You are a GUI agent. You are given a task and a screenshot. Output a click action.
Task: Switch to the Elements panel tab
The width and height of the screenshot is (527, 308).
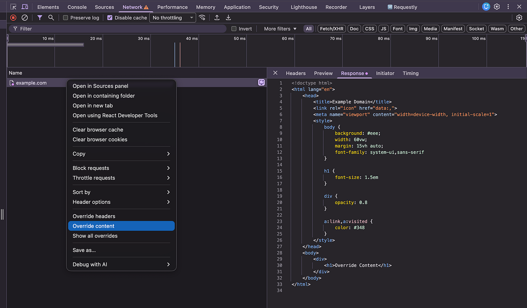[48, 7]
